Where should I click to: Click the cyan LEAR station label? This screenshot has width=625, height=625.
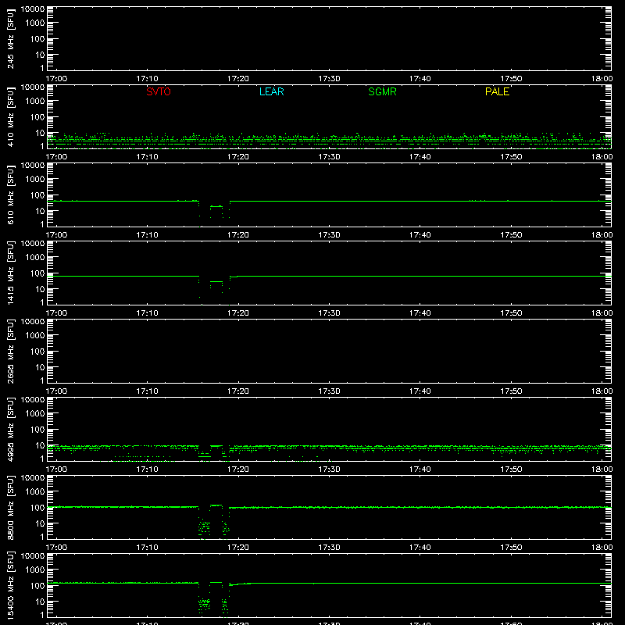(x=271, y=91)
